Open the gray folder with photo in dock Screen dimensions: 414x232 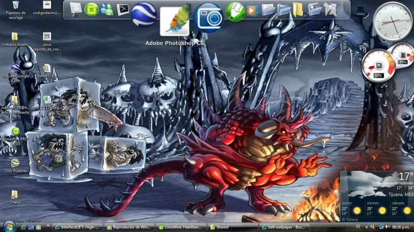coord(315,10)
